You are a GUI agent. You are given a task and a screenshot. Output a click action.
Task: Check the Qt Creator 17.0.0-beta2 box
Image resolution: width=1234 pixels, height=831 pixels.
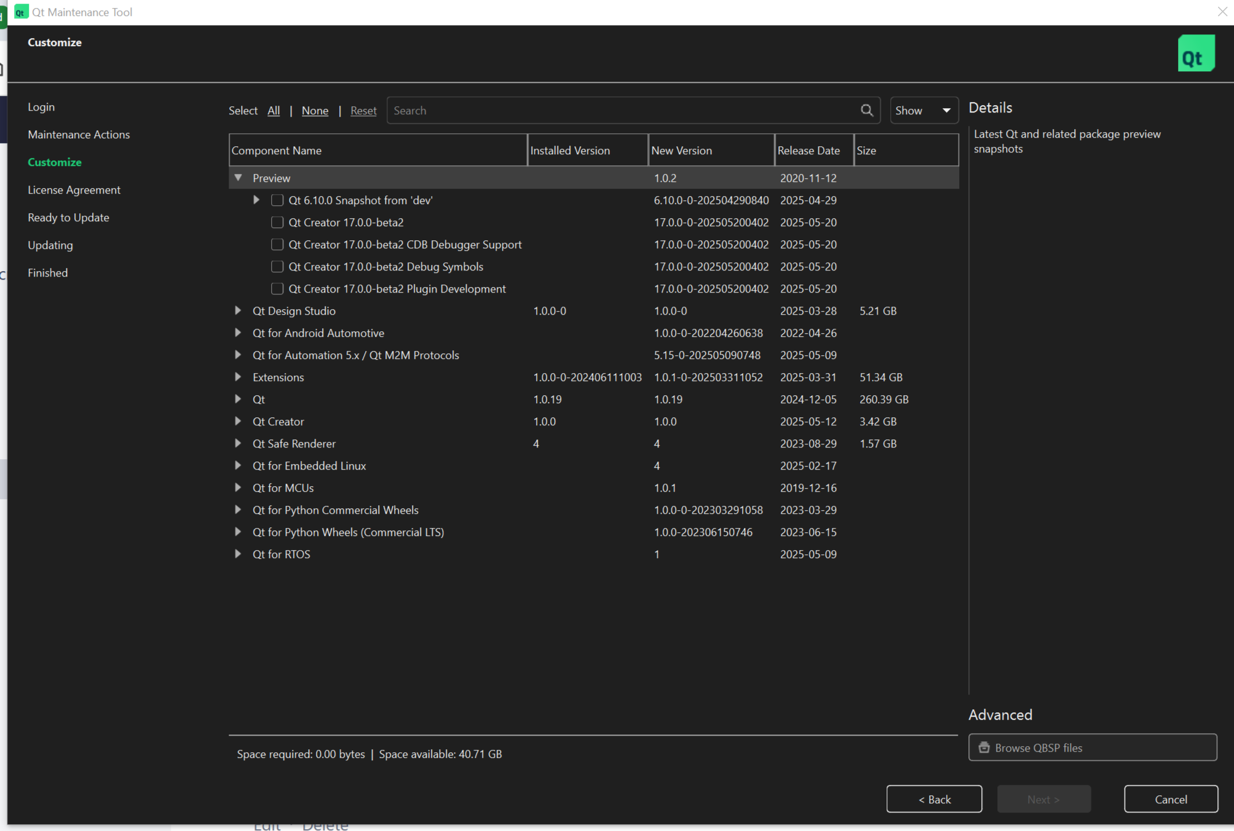pyautogui.click(x=277, y=223)
